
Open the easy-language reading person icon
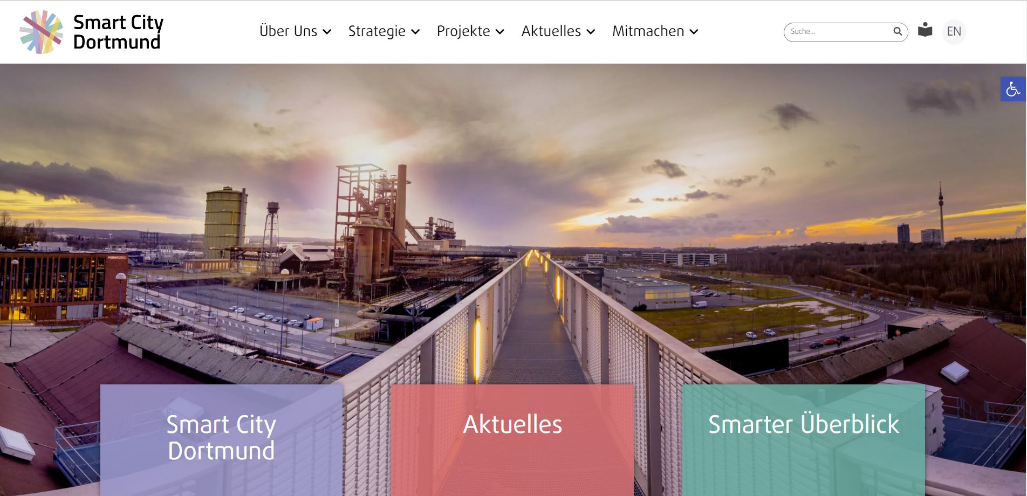[925, 30]
